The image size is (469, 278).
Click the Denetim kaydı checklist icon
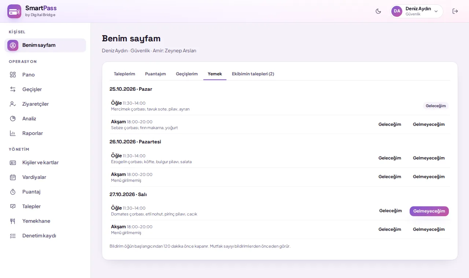click(13, 236)
